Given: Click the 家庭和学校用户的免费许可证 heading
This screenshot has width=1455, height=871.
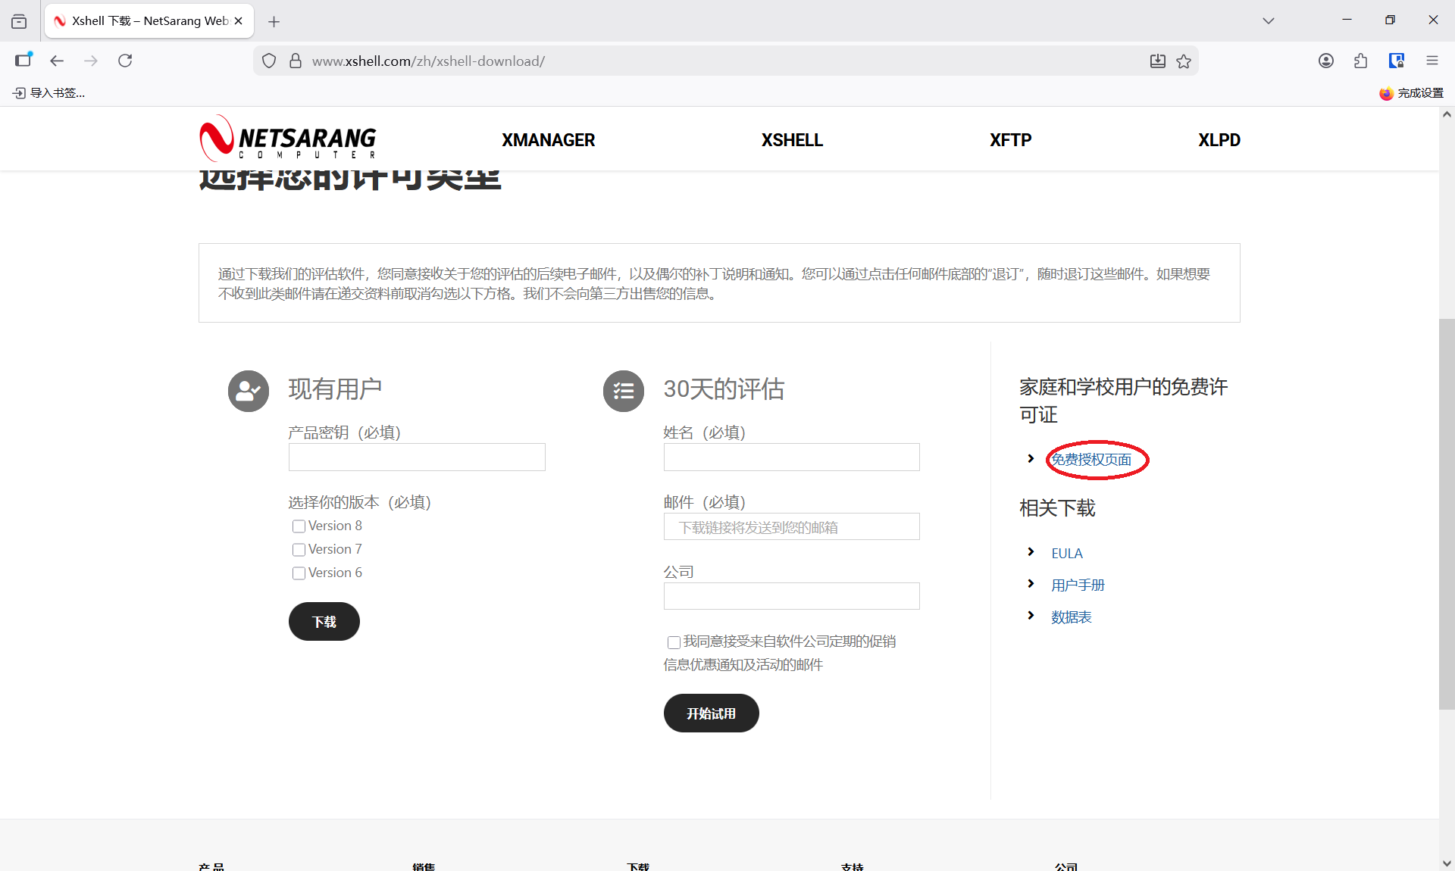Looking at the screenshot, I should (x=1123, y=401).
